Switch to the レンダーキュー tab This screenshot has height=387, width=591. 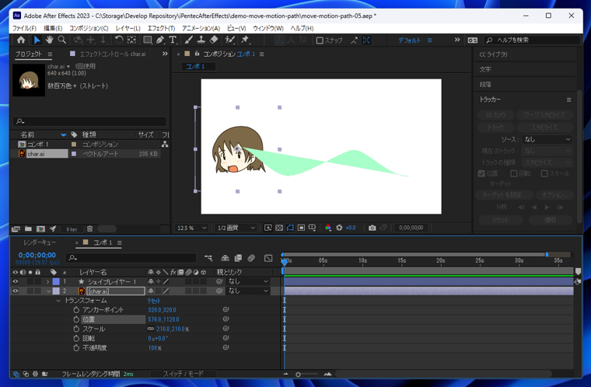pyautogui.click(x=39, y=242)
